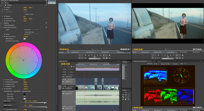
Task: Open Source monitor Fit zoom dropdown
Action: 95,49
